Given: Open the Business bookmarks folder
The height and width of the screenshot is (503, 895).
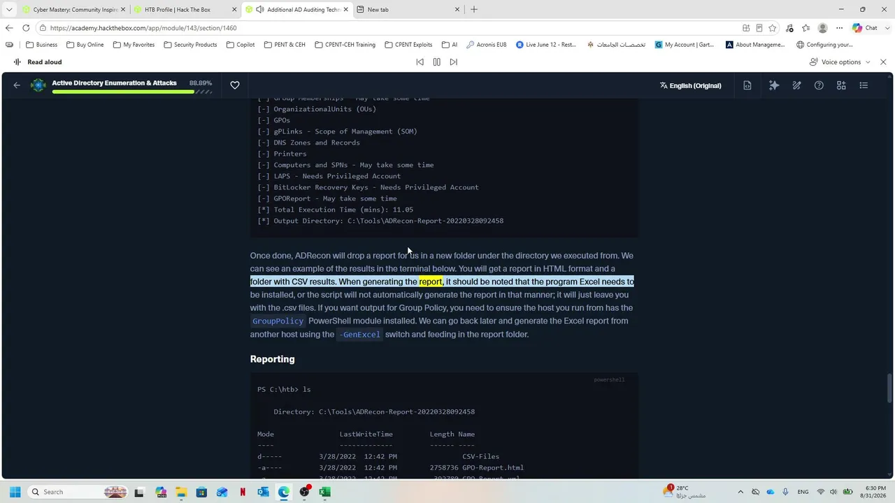Looking at the screenshot, I should (42, 45).
